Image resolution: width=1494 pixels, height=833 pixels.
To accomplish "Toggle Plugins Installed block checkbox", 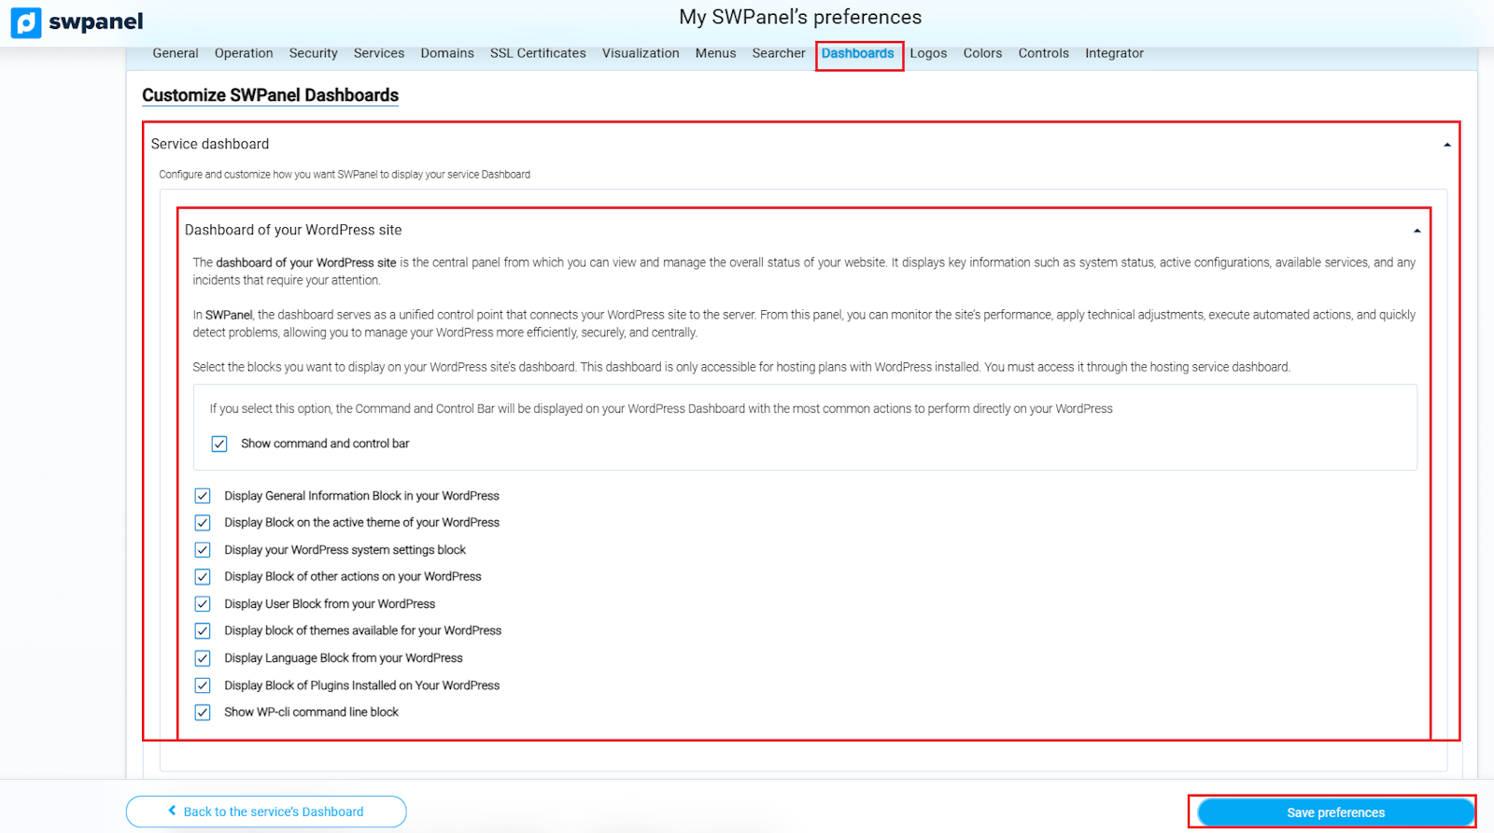I will (x=203, y=685).
